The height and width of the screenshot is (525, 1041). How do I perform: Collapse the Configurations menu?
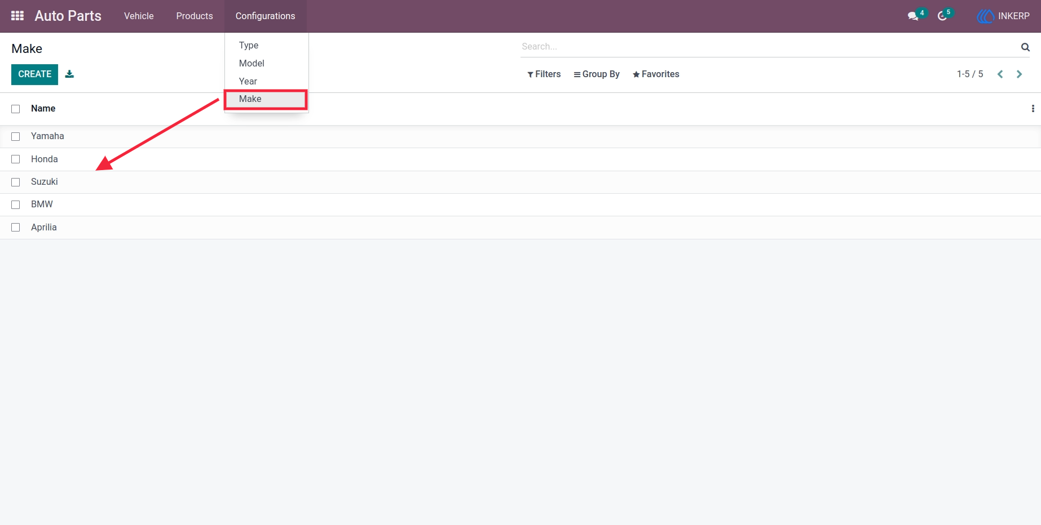266,16
